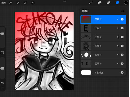Image resolution: width=130 pixels, height=97 pixels.
Task: Open blend mode N of layer 2
Action: pyautogui.click(x=118, y=37)
